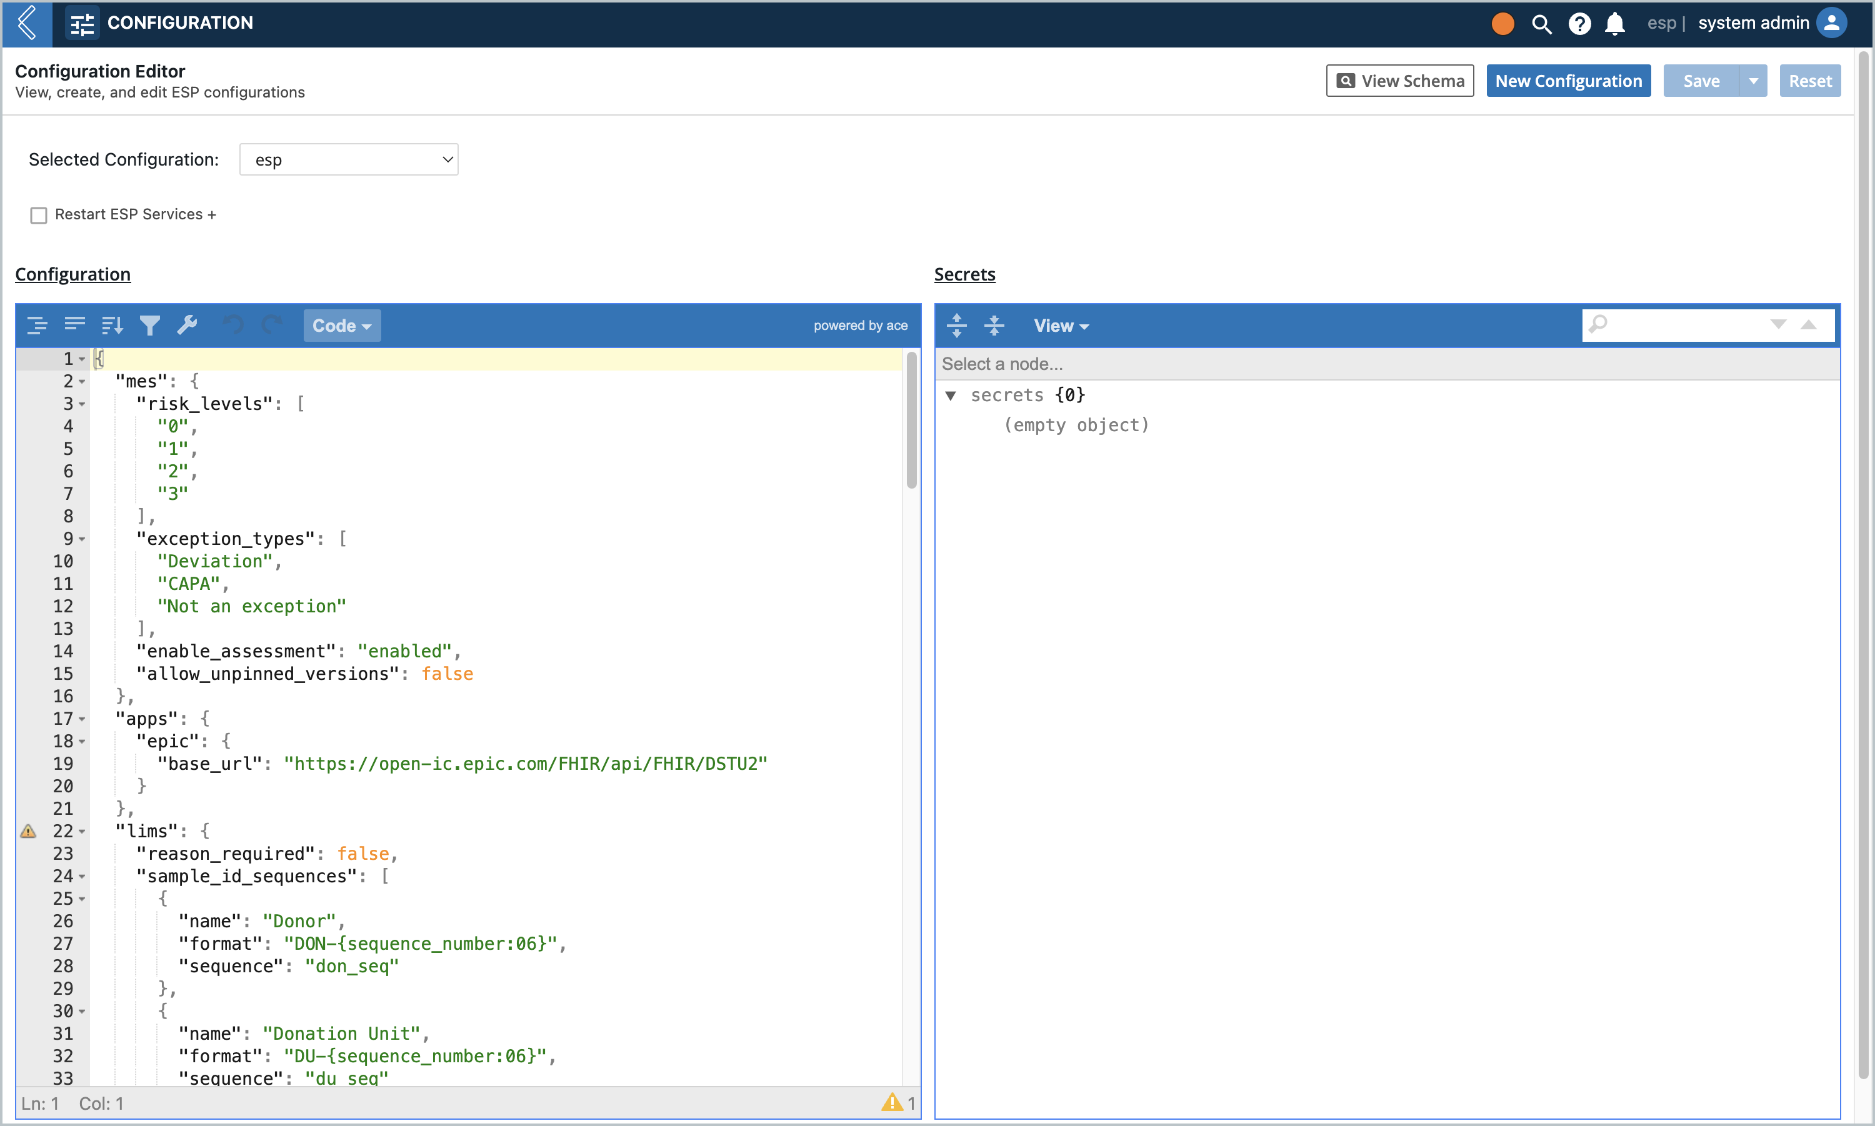Click the "enabled" value on line 14
This screenshot has height=1126, width=1875.
tap(405, 652)
